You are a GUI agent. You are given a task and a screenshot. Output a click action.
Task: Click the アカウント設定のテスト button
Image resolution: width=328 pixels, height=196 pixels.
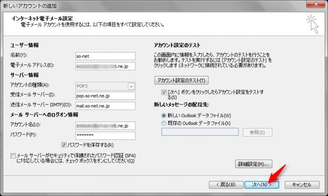(x=181, y=80)
